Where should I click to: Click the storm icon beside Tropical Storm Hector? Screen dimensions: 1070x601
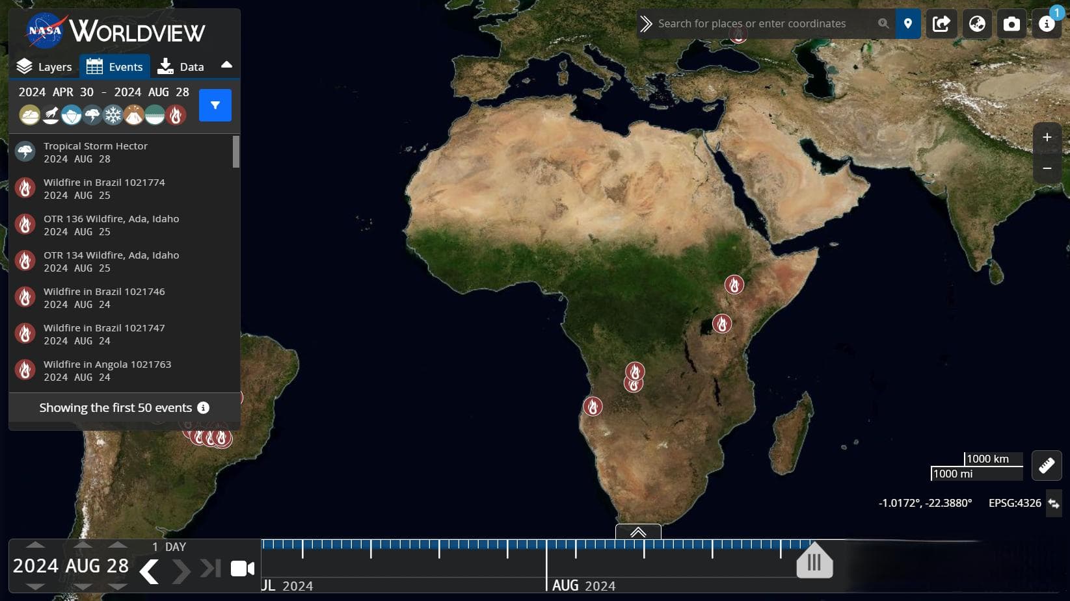(x=25, y=152)
